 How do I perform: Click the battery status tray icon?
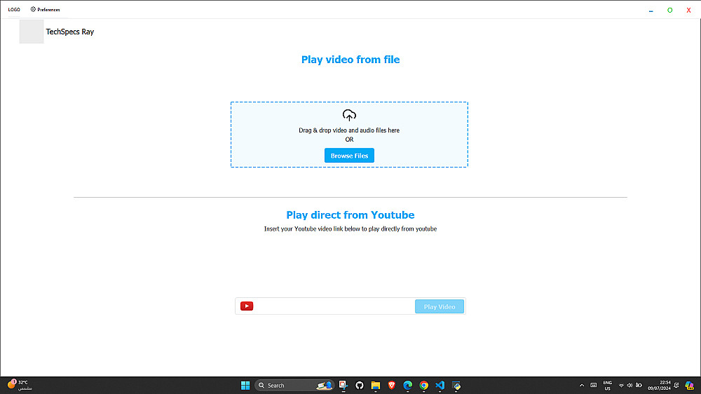click(x=639, y=386)
